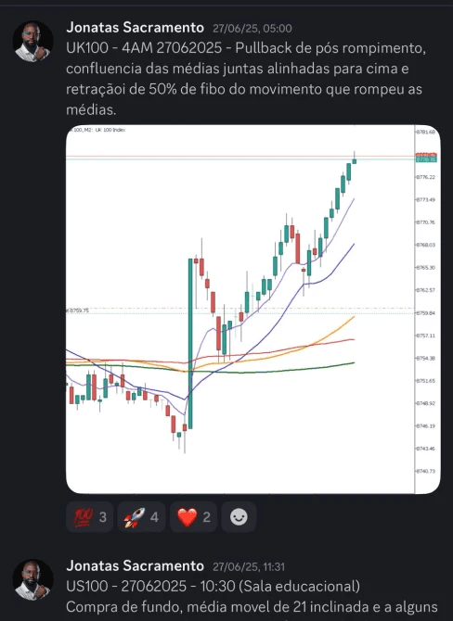This screenshot has width=453, height=621.
Task: Click the 100 emoji reaction
Action: click(x=90, y=517)
